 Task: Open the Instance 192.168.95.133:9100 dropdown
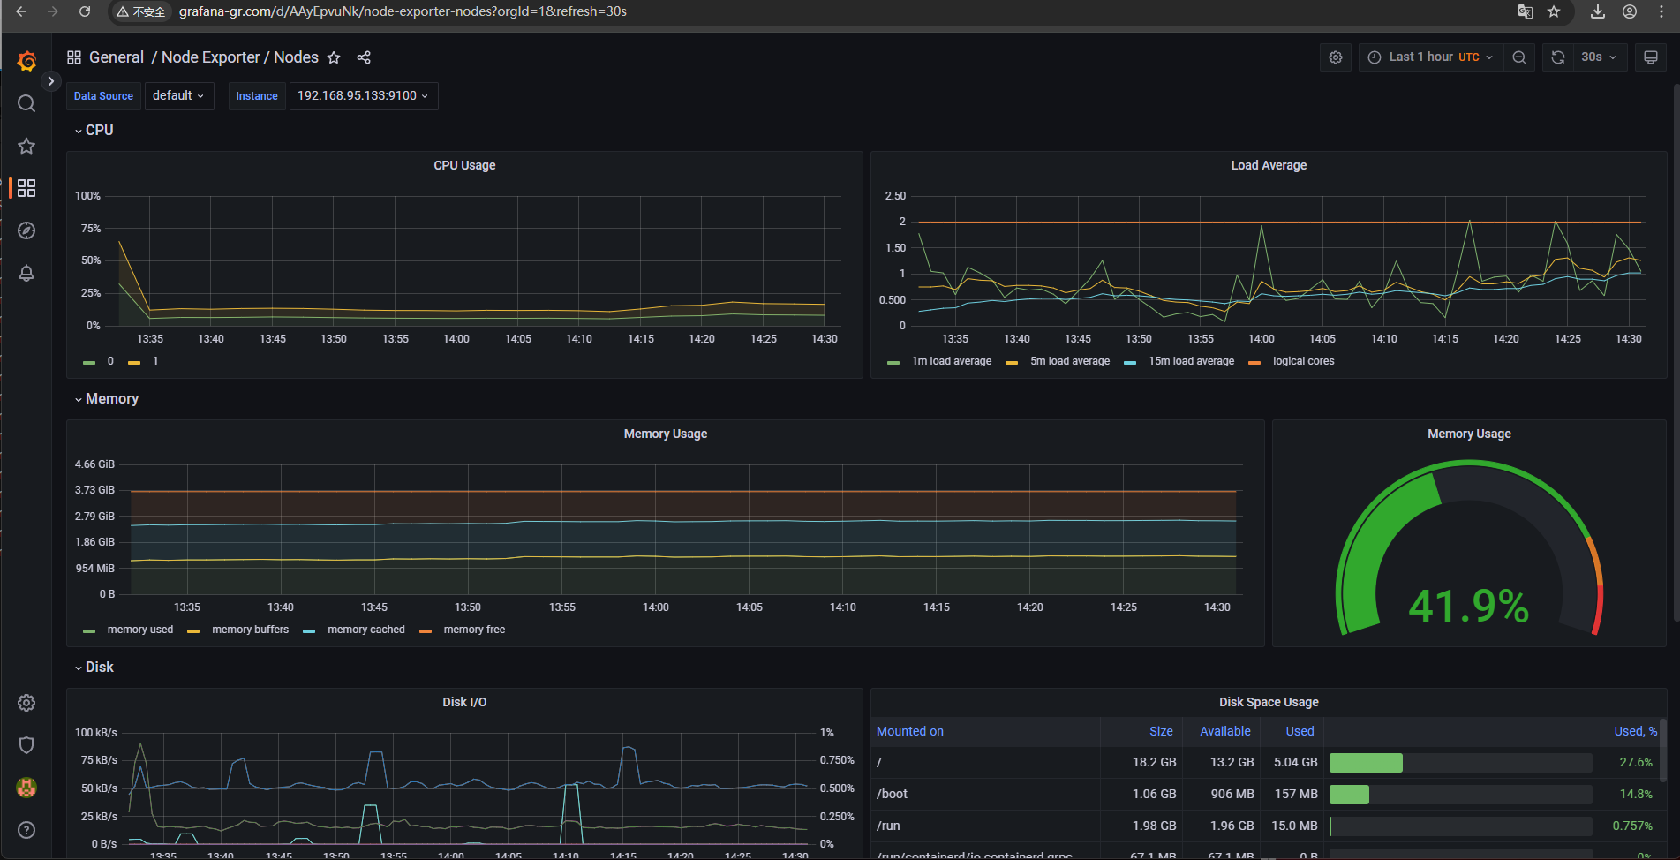coord(364,95)
